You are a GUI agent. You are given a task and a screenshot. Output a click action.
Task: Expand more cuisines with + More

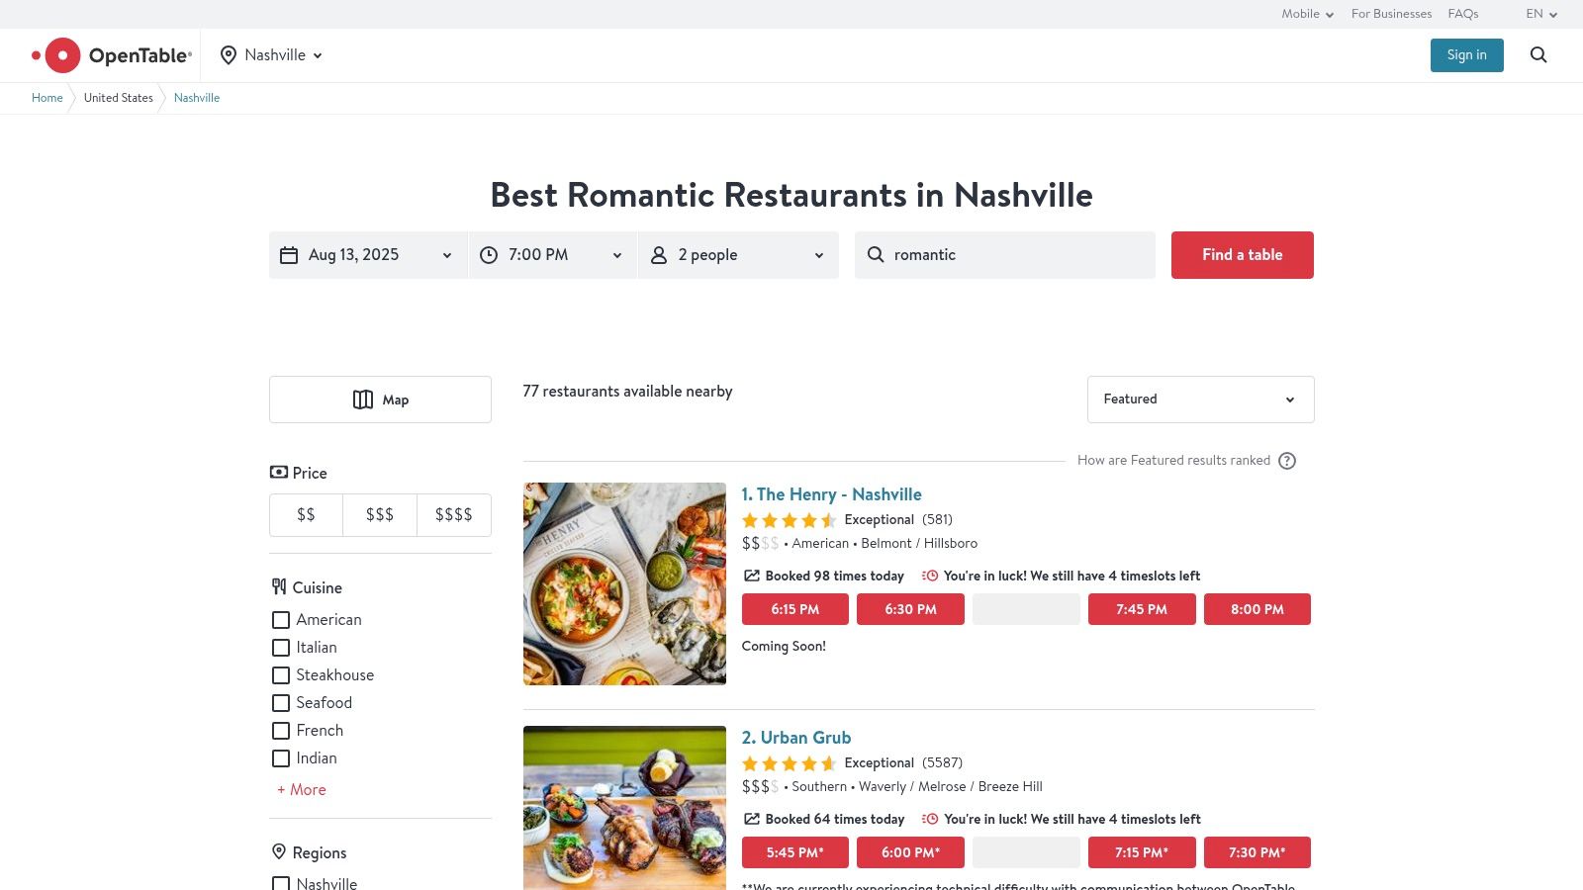pyautogui.click(x=302, y=790)
